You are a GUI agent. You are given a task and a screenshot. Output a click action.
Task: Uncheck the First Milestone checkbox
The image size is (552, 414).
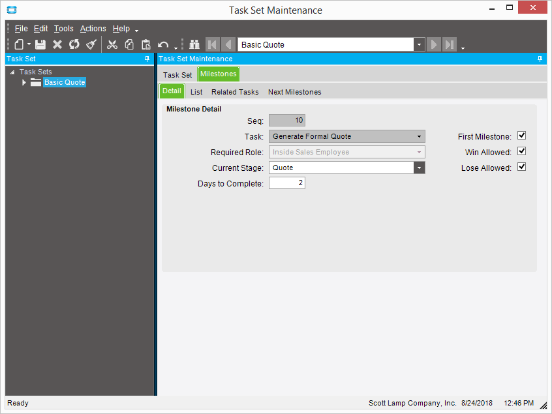coord(522,136)
